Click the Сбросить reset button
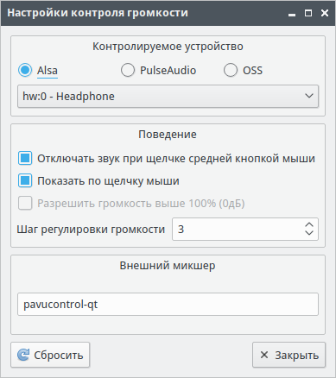The image size is (336, 378). [50, 355]
